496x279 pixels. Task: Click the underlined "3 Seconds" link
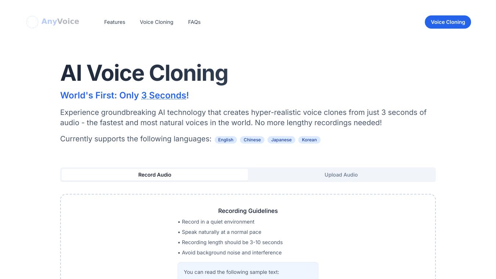[164, 95]
